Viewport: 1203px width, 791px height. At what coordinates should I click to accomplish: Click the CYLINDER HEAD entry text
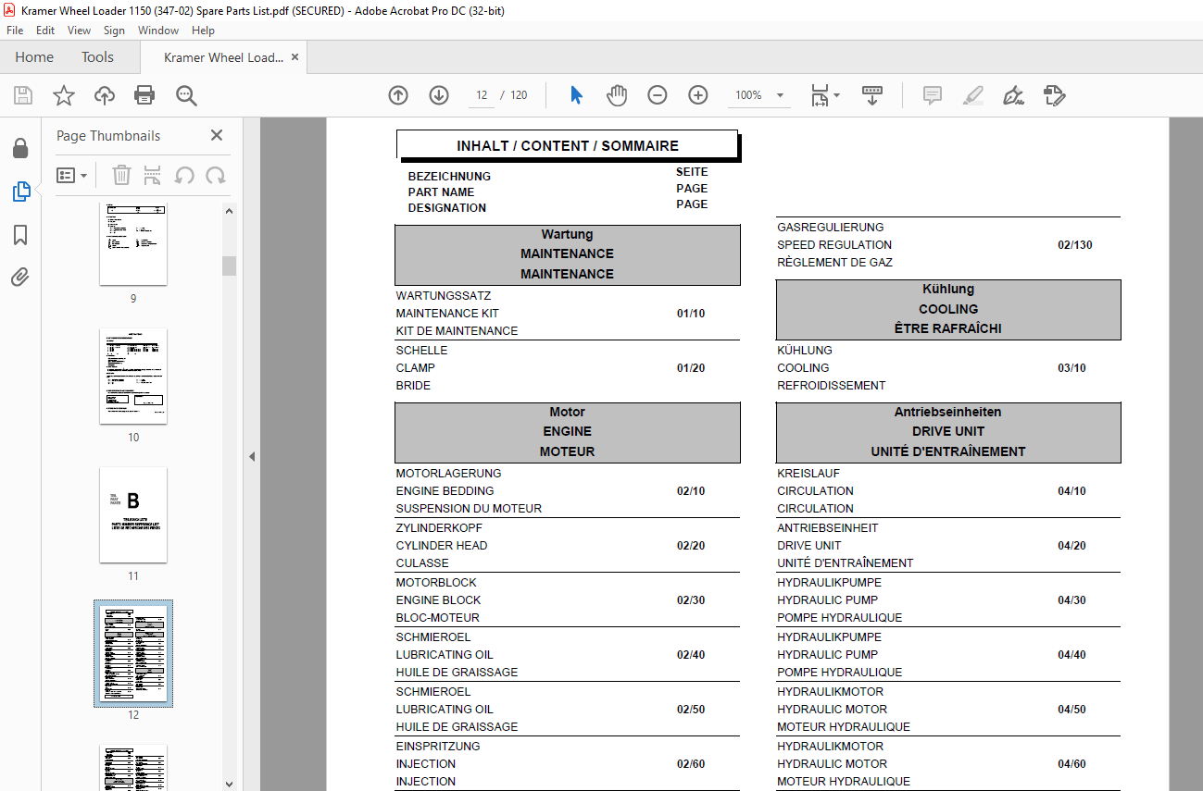pyautogui.click(x=442, y=546)
